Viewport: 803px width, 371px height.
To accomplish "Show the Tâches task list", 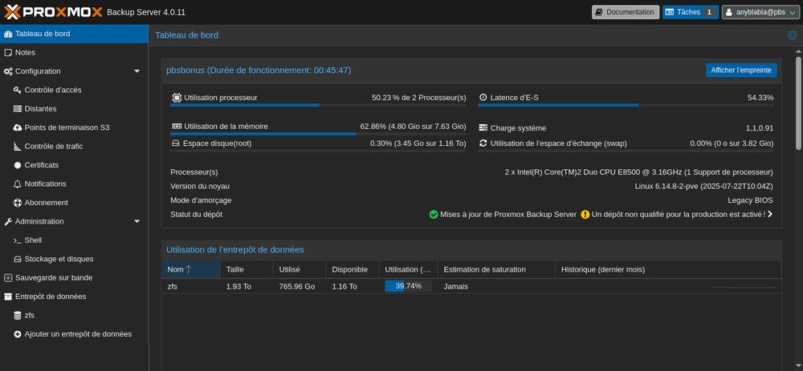I will pos(691,12).
